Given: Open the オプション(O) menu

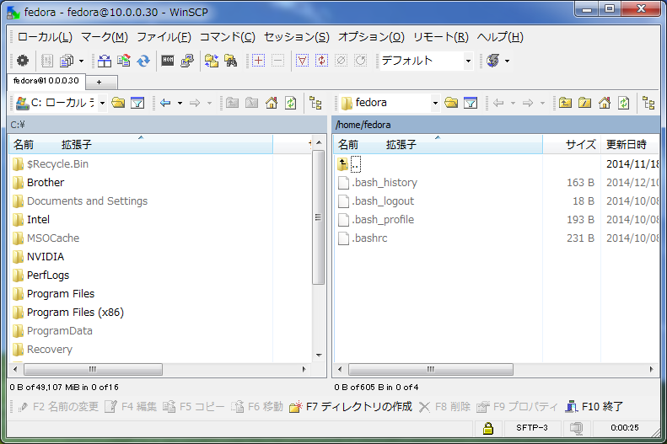Looking at the screenshot, I should [371, 37].
